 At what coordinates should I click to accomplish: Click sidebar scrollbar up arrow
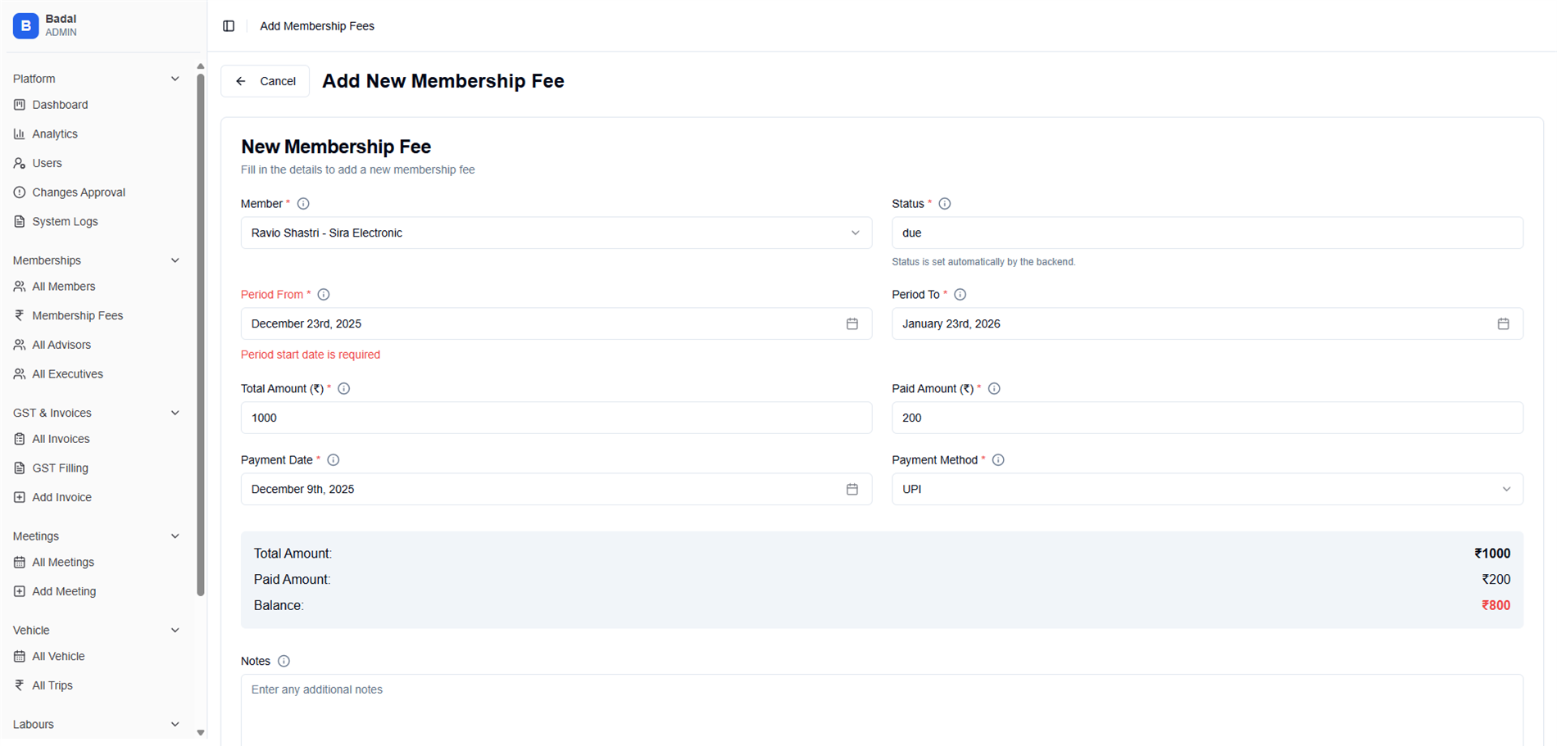point(201,66)
